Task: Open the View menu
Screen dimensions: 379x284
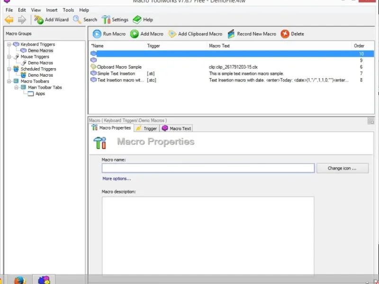Action: (36, 10)
